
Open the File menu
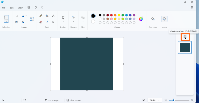[4, 8]
